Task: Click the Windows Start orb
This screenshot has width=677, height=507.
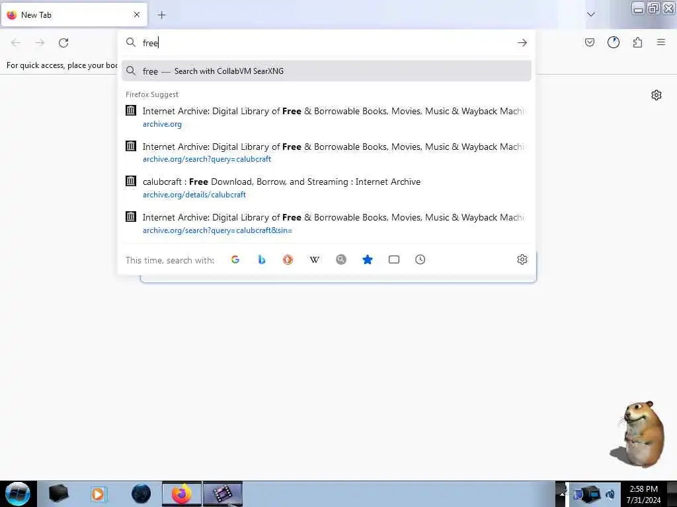Action: pyautogui.click(x=18, y=494)
